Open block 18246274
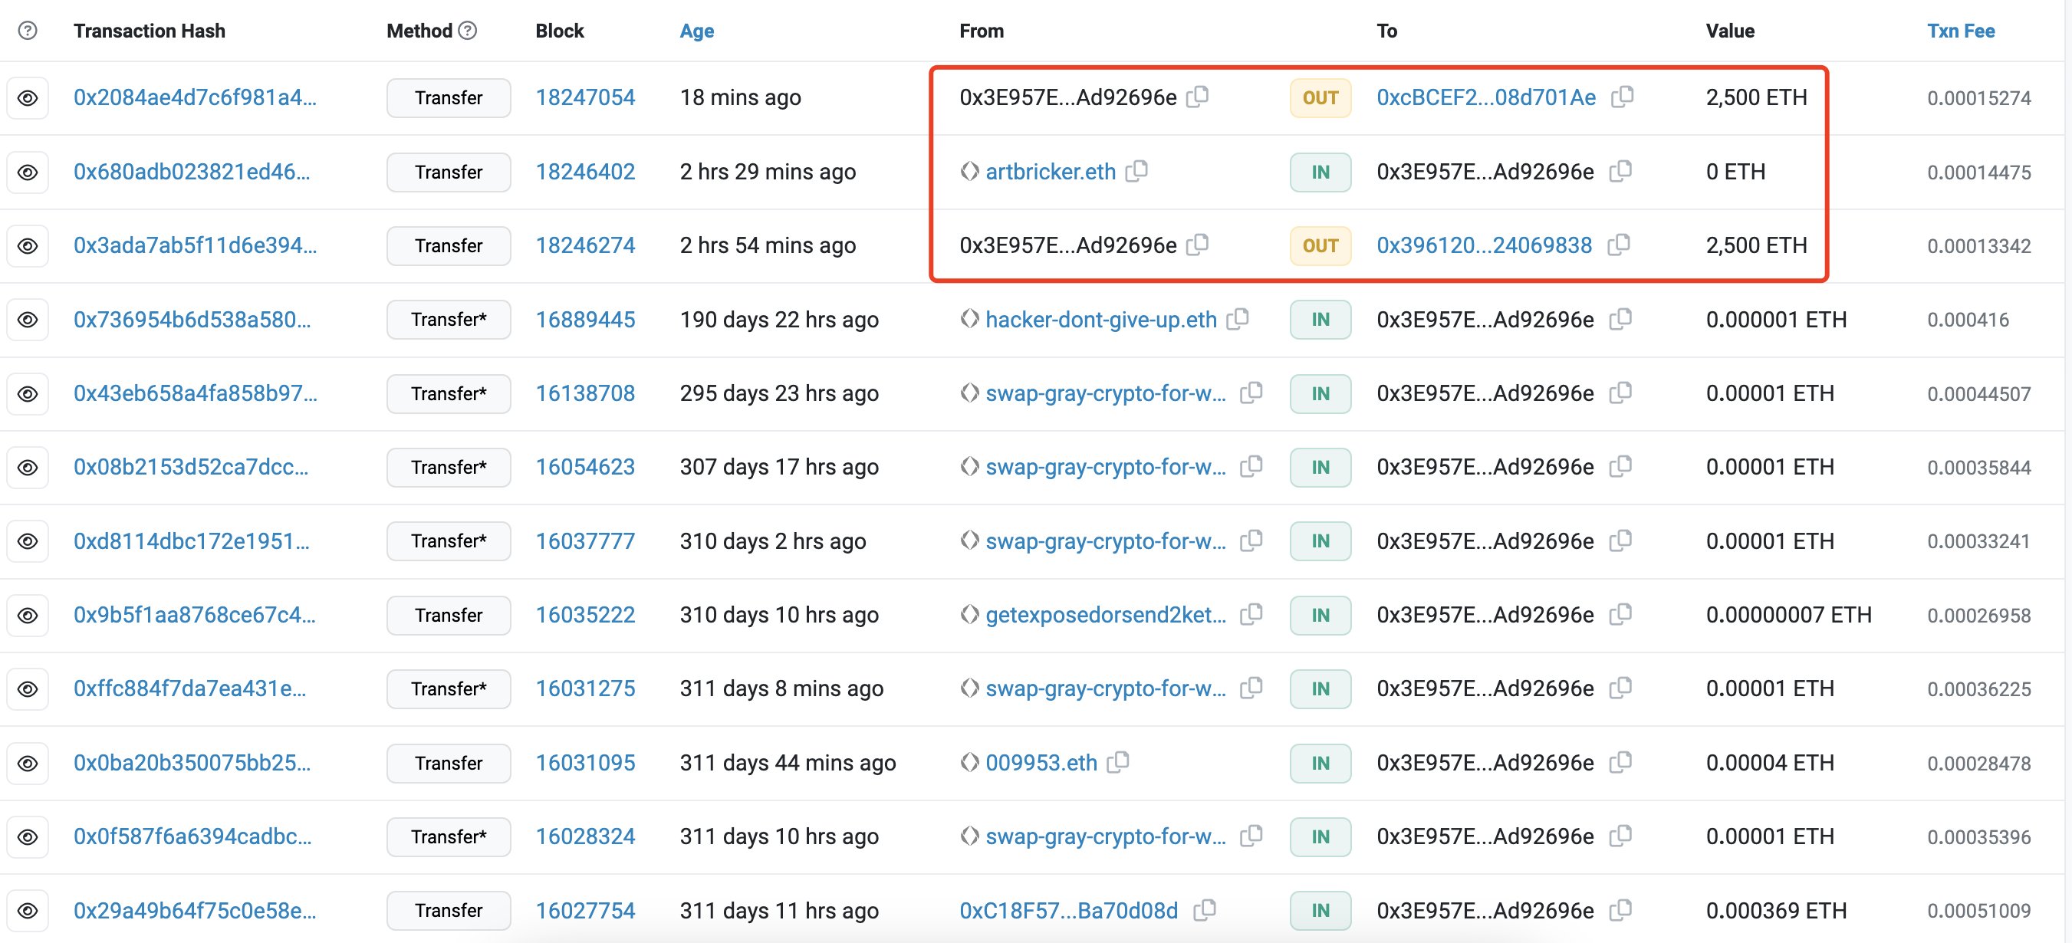This screenshot has height=943, width=2072. pos(585,245)
